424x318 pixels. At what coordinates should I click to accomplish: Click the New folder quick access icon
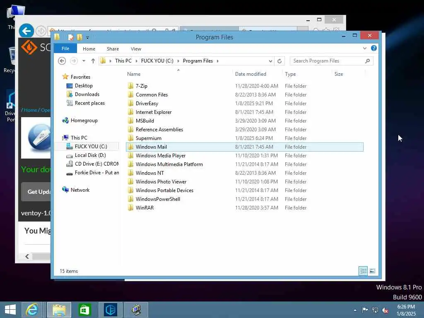click(x=79, y=37)
